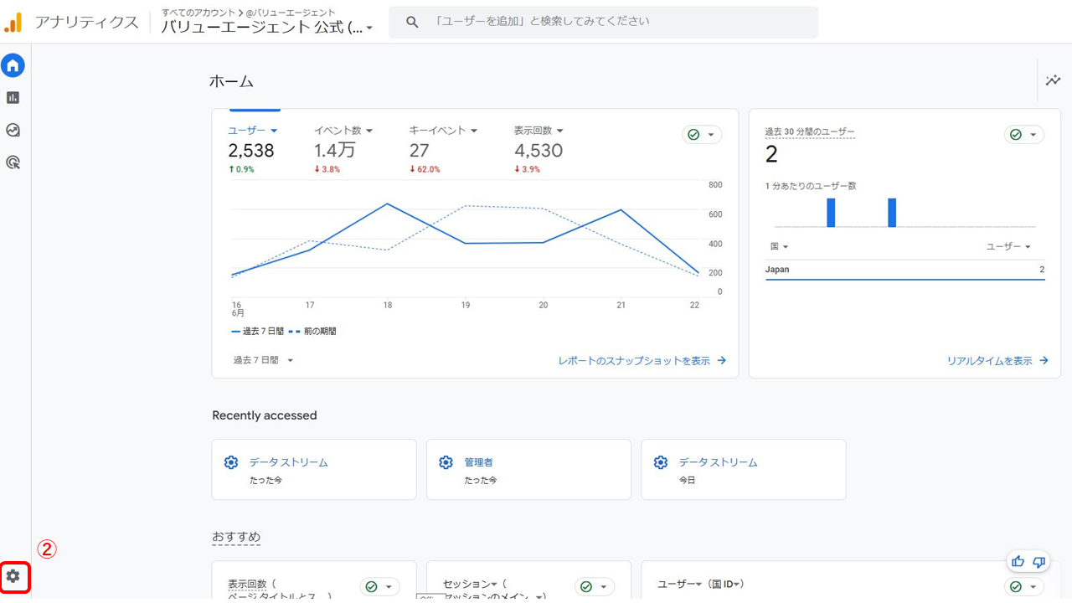Open the Home icon in sidebar
This screenshot has height=603, width=1072.
tap(13, 65)
